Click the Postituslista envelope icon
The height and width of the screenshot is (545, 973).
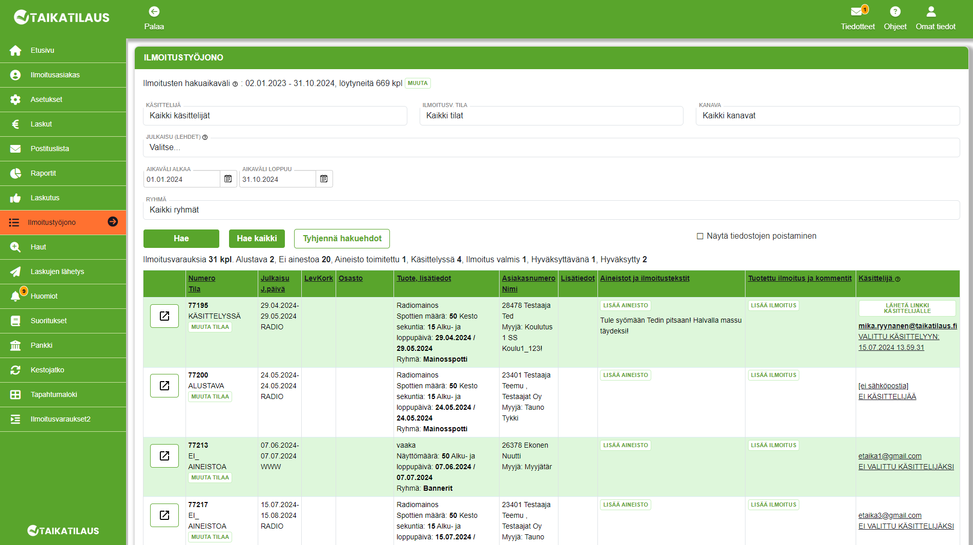pyautogui.click(x=15, y=149)
